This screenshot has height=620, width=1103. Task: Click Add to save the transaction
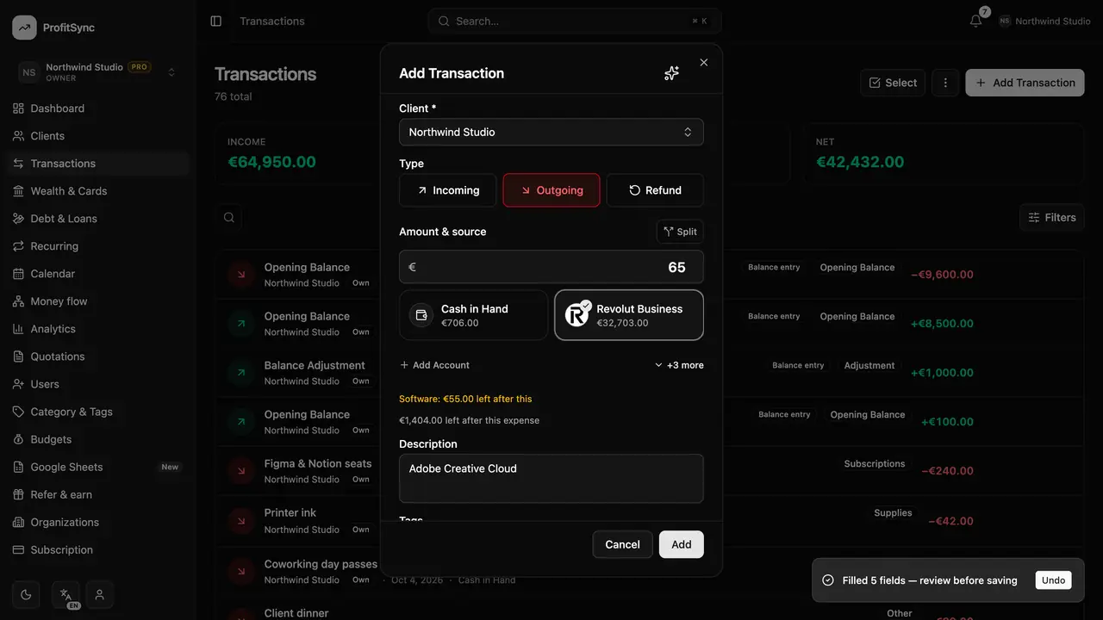tap(682, 544)
